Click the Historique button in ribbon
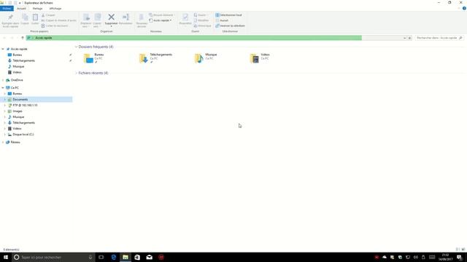The width and height of the screenshot is (467, 262). click(x=202, y=26)
